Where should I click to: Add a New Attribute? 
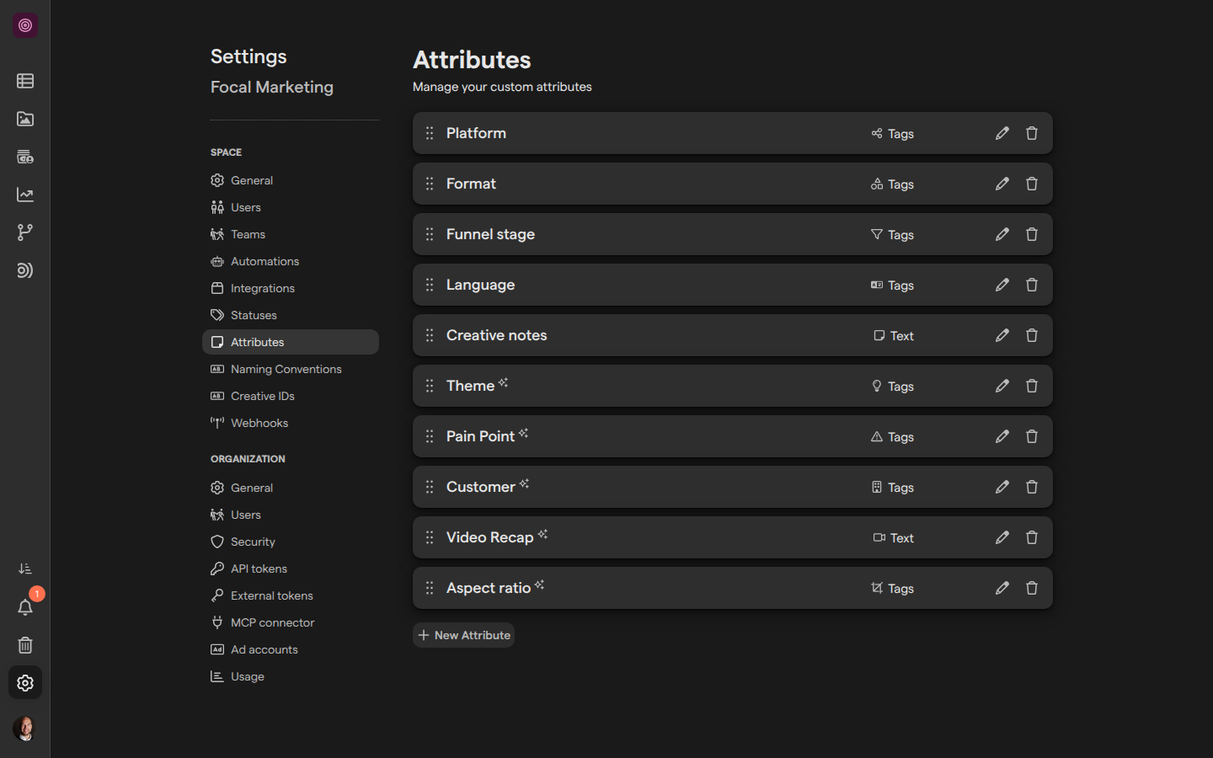pyautogui.click(x=463, y=635)
